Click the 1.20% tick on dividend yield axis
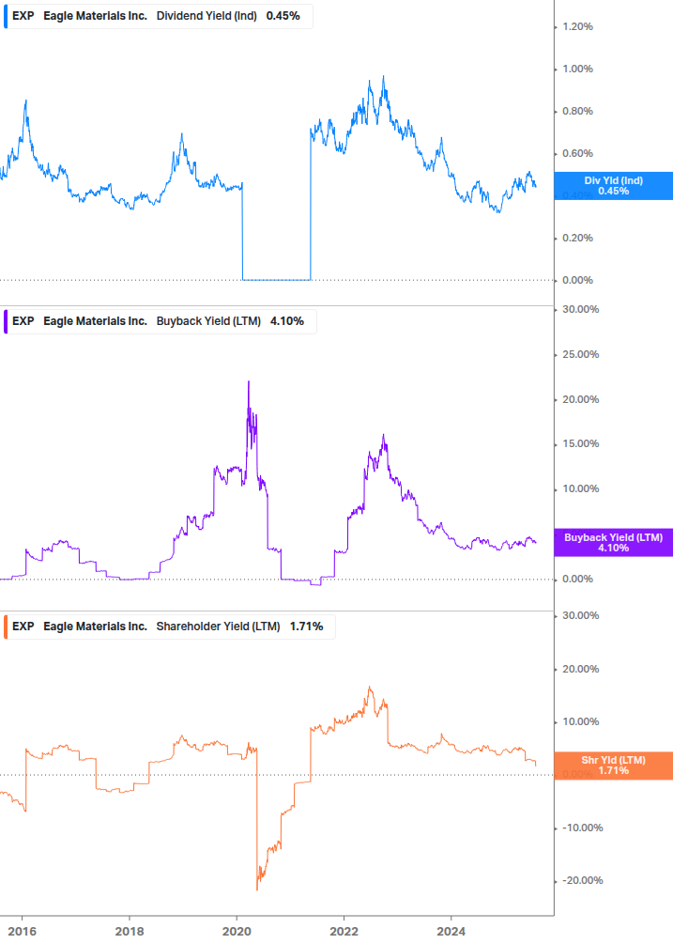This screenshot has height=944, width=673. pos(577,27)
